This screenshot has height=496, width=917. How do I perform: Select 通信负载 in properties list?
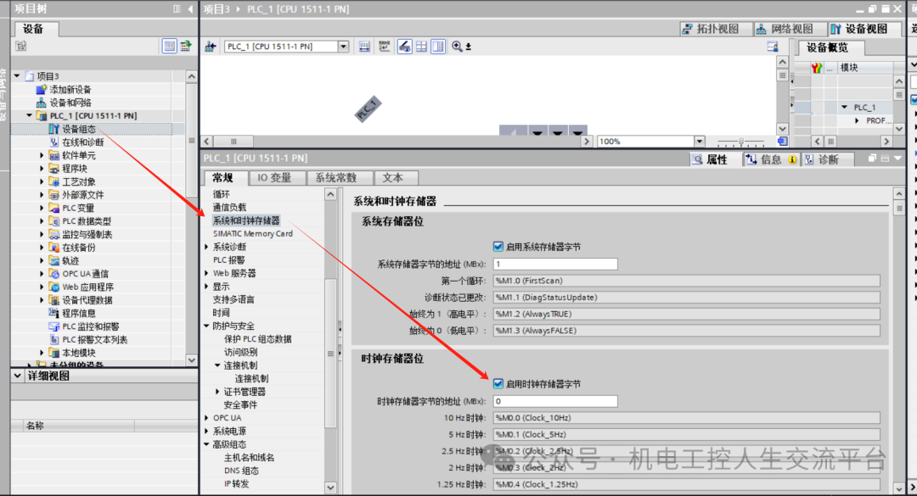229,208
